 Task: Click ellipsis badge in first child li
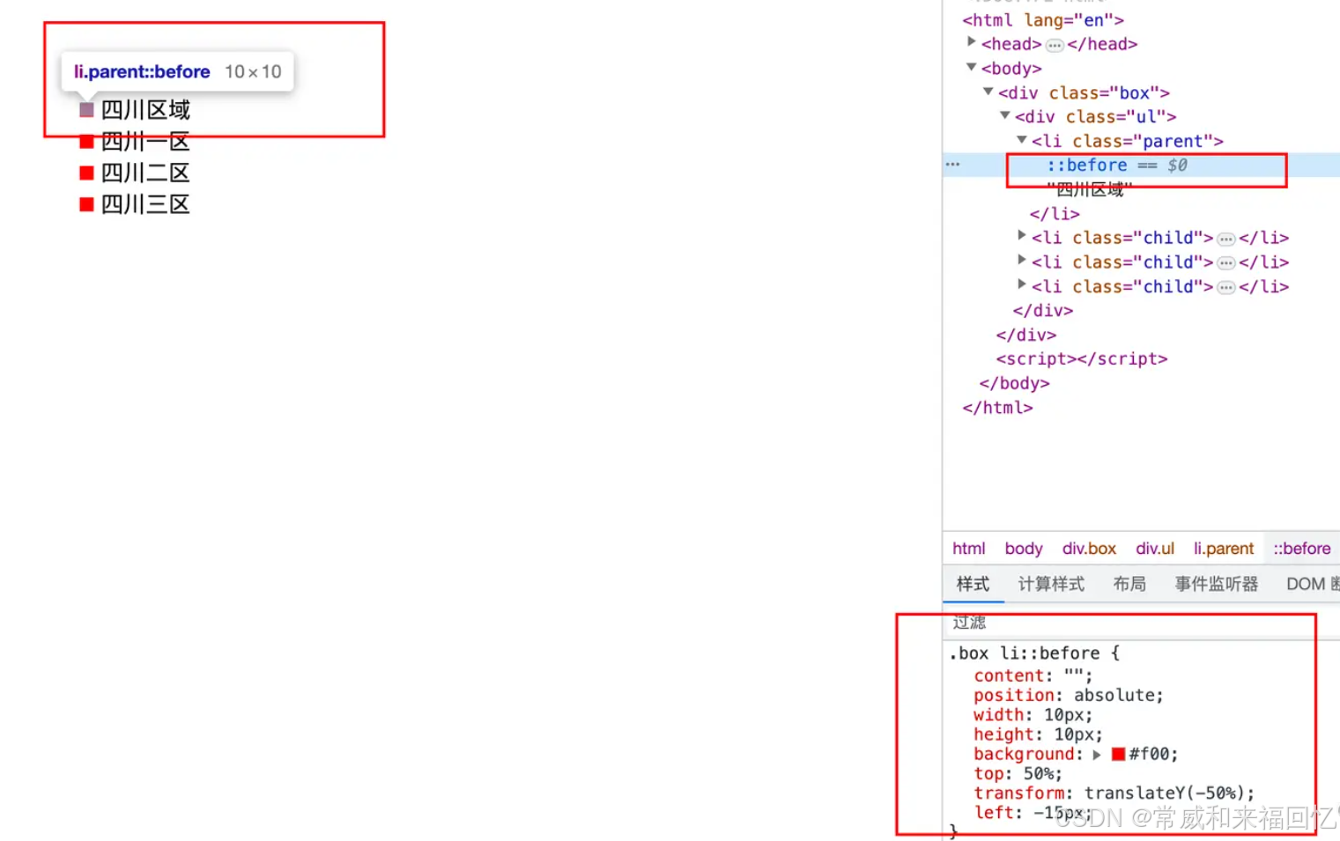[x=1225, y=239]
